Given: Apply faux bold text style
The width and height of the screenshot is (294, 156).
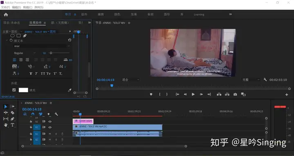Looking at the screenshot, I should pos(31,74).
